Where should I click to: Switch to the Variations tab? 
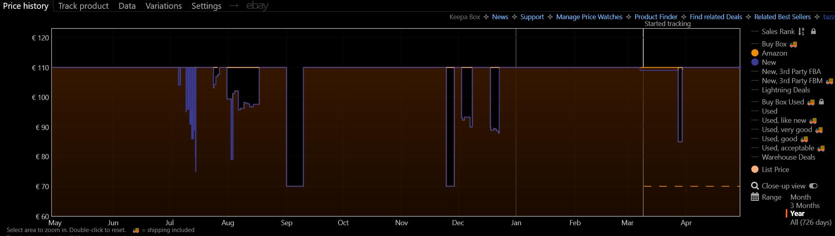pyautogui.click(x=163, y=6)
